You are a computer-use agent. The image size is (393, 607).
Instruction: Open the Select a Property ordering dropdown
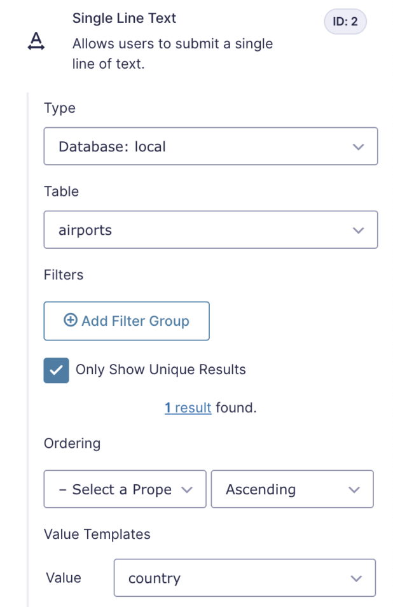(x=125, y=489)
